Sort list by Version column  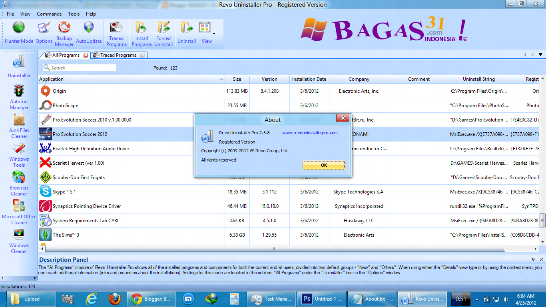pyautogui.click(x=269, y=79)
